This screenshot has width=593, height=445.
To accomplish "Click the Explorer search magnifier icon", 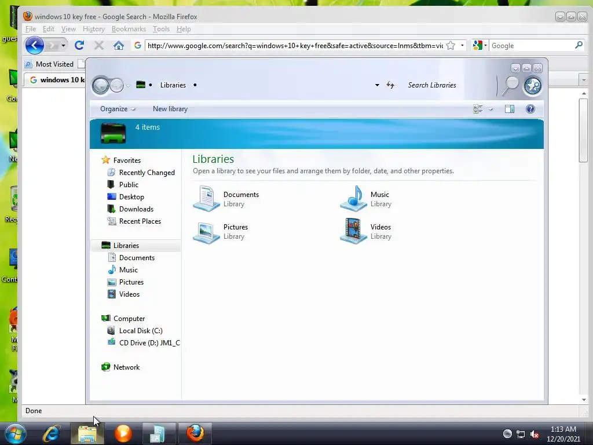I will click(510, 85).
